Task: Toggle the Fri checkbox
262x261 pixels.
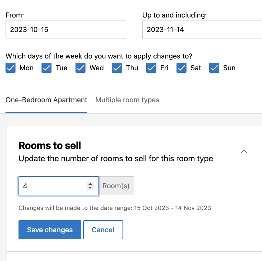Action: pyautogui.click(x=151, y=68)
